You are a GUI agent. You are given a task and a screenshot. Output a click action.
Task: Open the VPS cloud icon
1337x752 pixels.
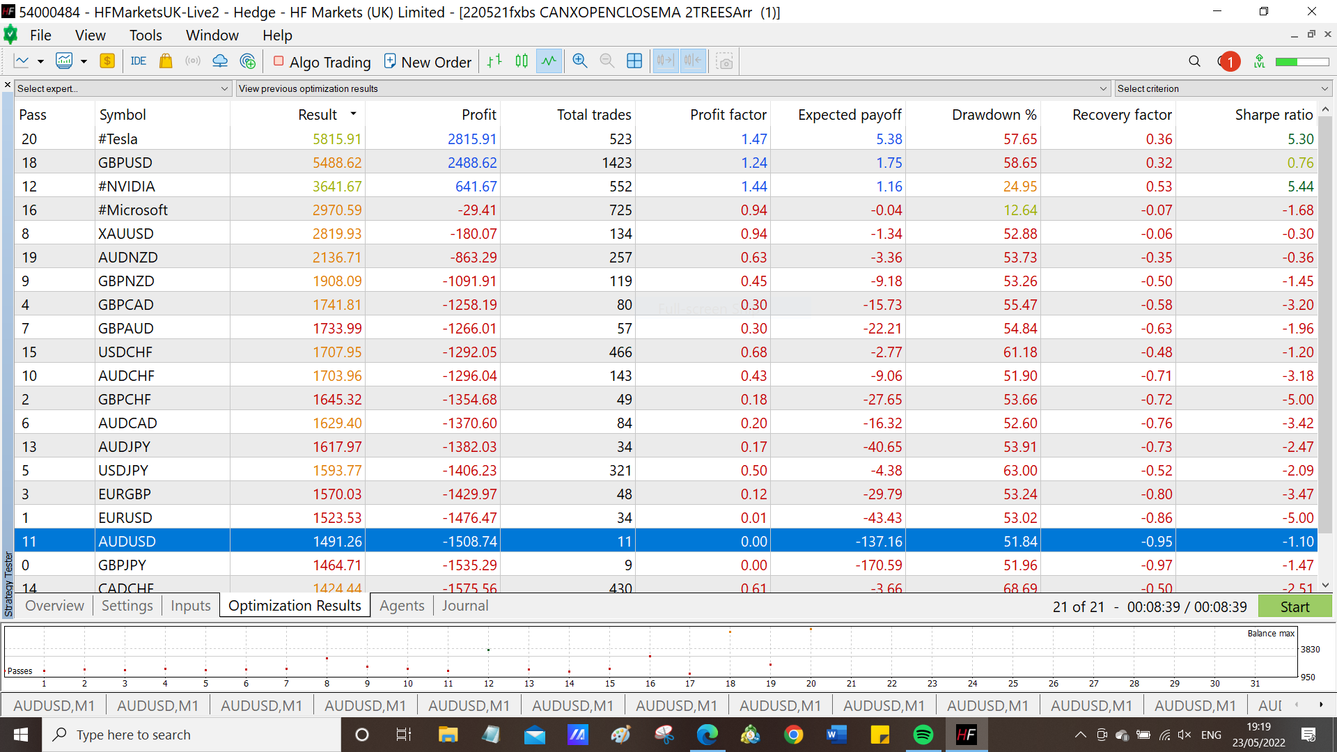point(220,61)
